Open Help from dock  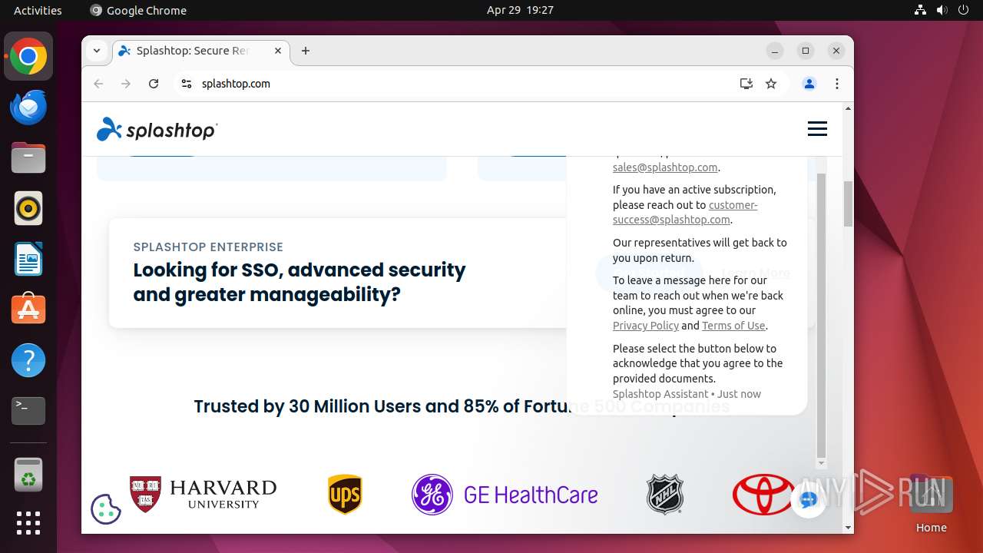(x=28, y=360)
